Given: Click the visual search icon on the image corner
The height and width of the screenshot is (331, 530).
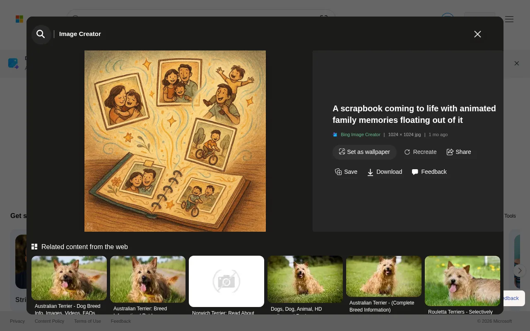Looking at the screenshot, I should 89,226.
